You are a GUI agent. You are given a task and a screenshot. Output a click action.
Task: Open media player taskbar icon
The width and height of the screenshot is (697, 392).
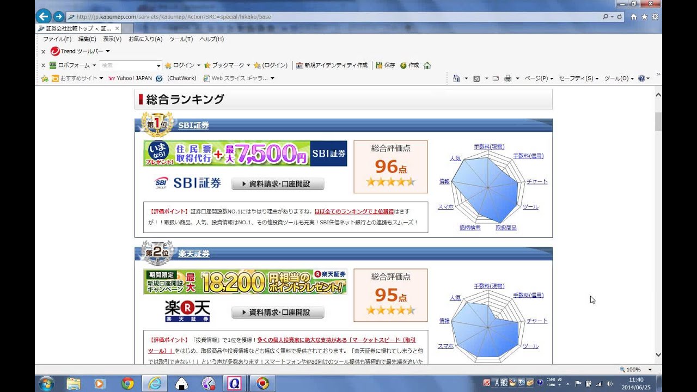pos(100,384)
